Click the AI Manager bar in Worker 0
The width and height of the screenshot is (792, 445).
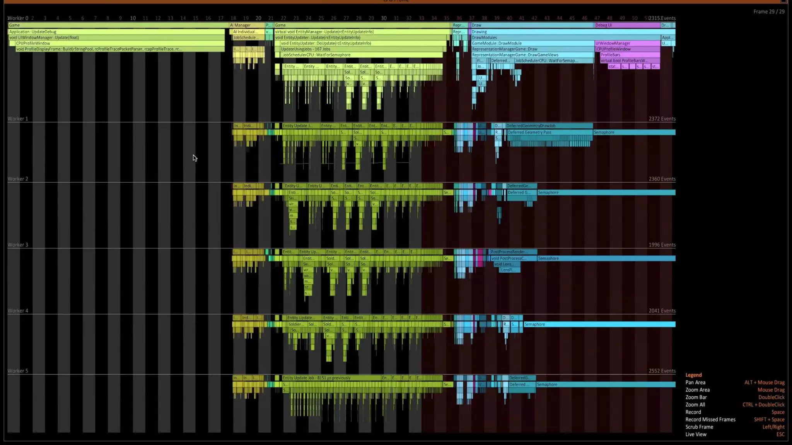tap(247, 25)
